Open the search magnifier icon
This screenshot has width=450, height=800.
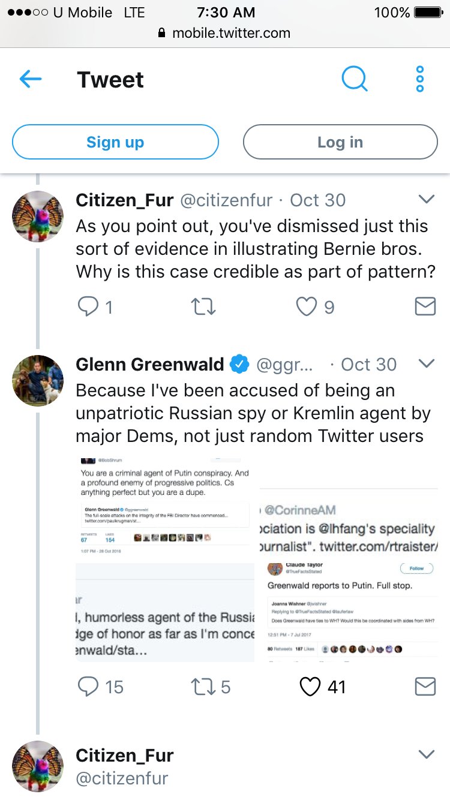click(x=355, y=79)
